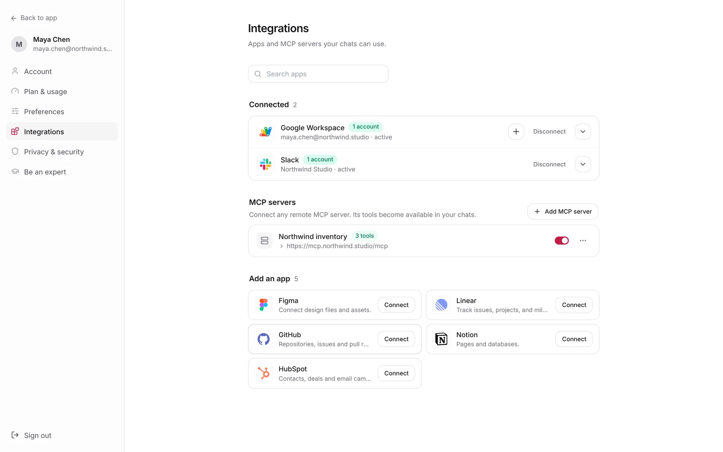
Task: Click the Notion logo icon
Action: (x=441, y=339)
